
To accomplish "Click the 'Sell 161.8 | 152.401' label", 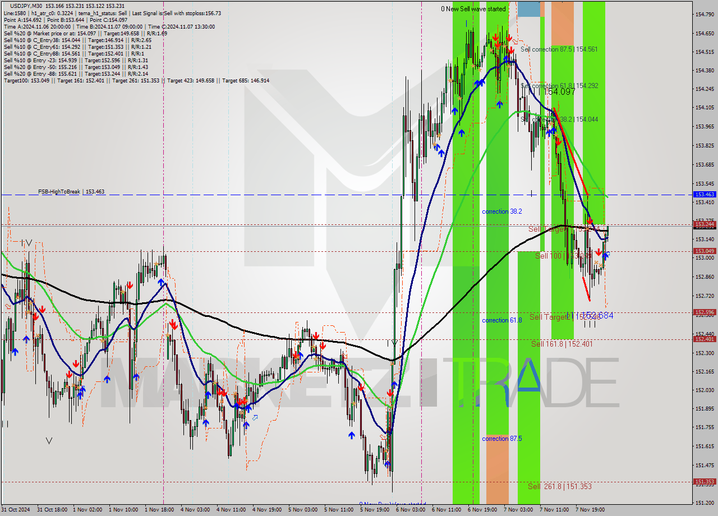I will pos(562,343).
